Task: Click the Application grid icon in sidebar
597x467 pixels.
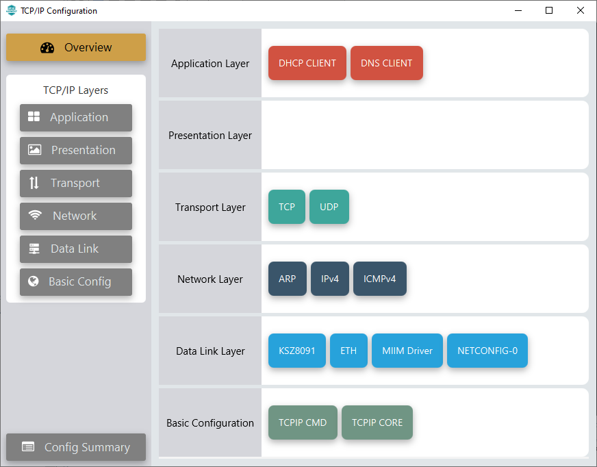Action: (34, 116)
